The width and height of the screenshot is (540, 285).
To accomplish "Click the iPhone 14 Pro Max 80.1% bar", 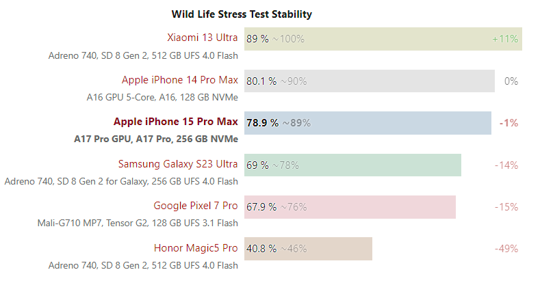I will coord(370,81).
